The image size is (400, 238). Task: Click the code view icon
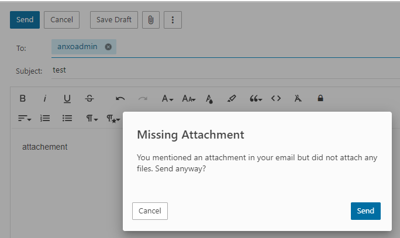(276, 98)
